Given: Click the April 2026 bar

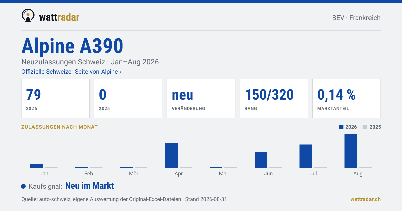Looking at the screenshot, I should click(171, 156).
